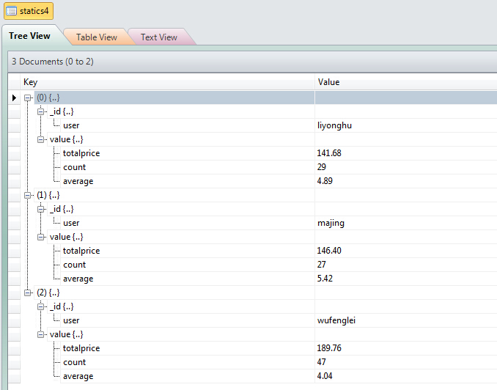
Task: Click the totalprice key in document (2)
Action: point(81,348)
